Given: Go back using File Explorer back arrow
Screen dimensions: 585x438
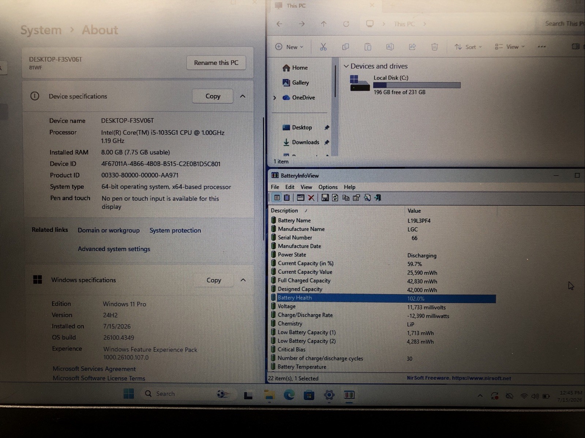Looking at the screenshot, I should (x=280, y=24).
